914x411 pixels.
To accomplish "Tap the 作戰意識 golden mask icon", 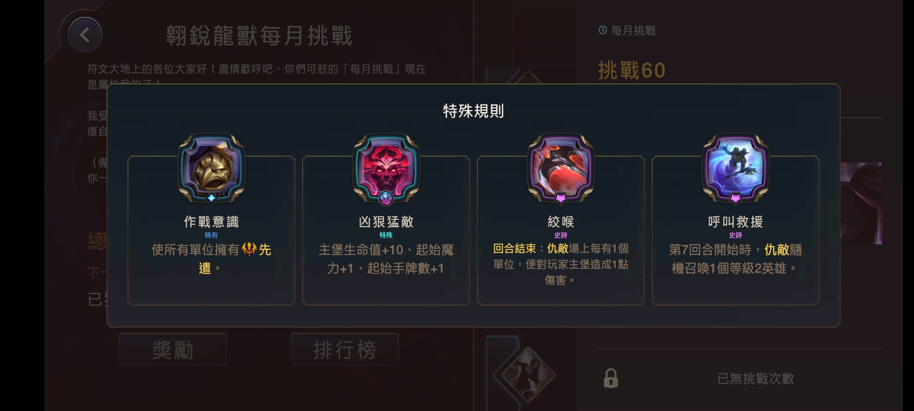I will click(211, 168).
